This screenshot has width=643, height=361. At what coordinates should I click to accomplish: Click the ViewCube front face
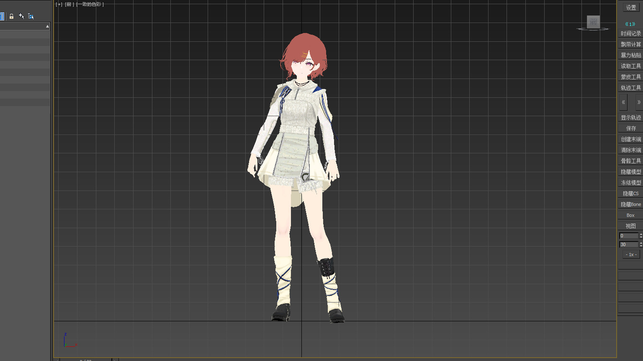point(593,22)
